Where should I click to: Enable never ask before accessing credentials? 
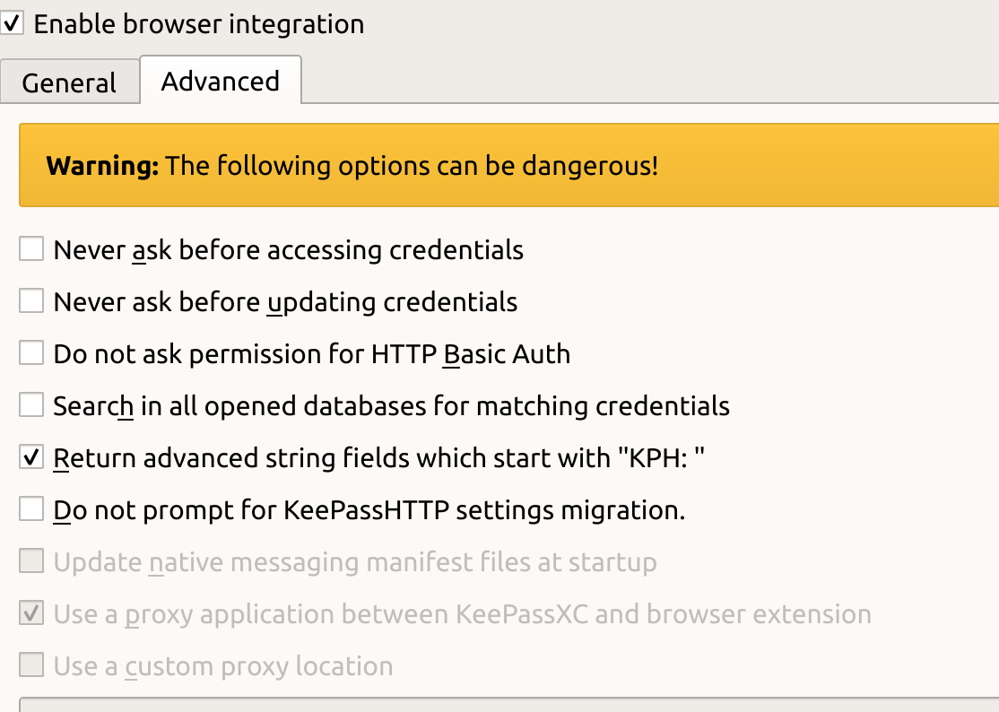coord(30,248)
